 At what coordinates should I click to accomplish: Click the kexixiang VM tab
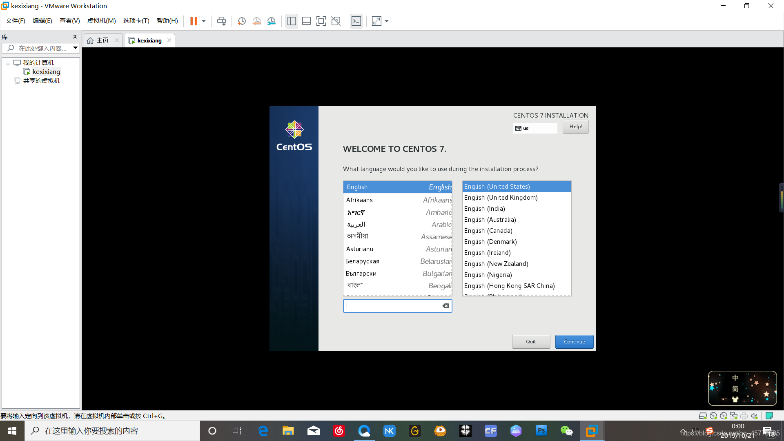click(149, 40)
